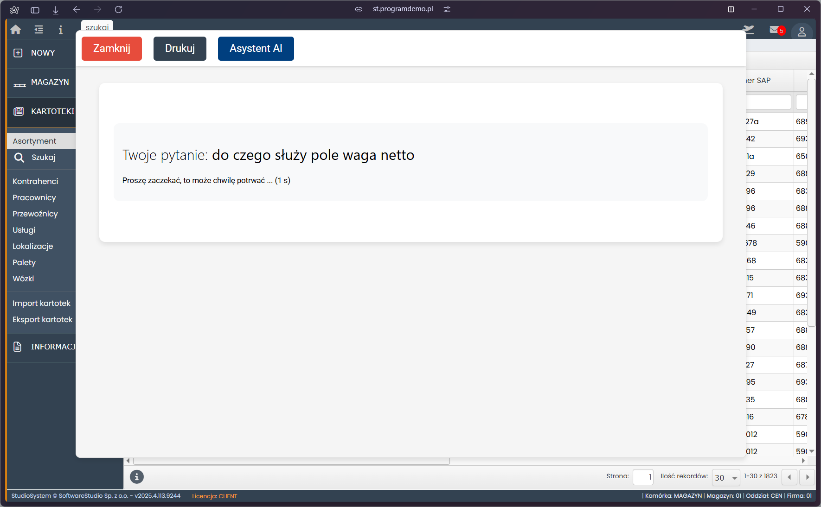Open the user profile avatar icon
The height and width of the screenshot is (507, 821).
[x=802, y=32]
